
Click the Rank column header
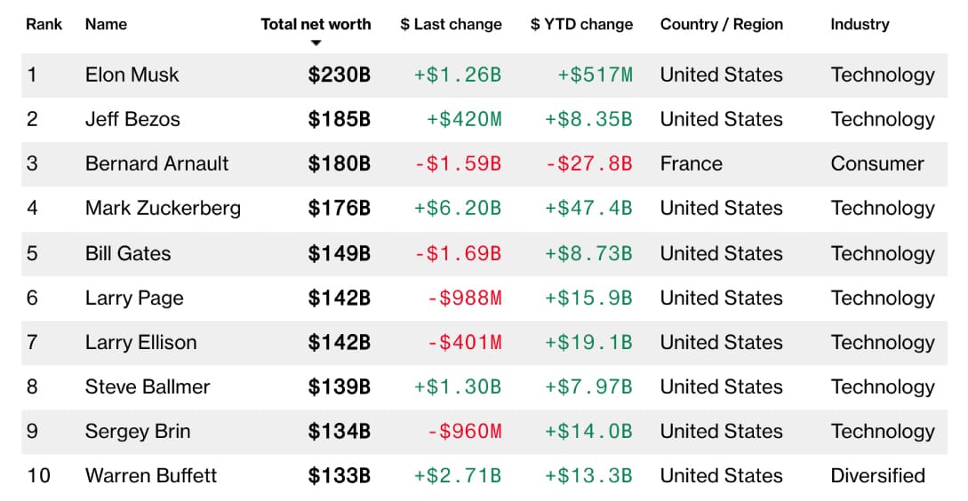click(x=44, y=24)
